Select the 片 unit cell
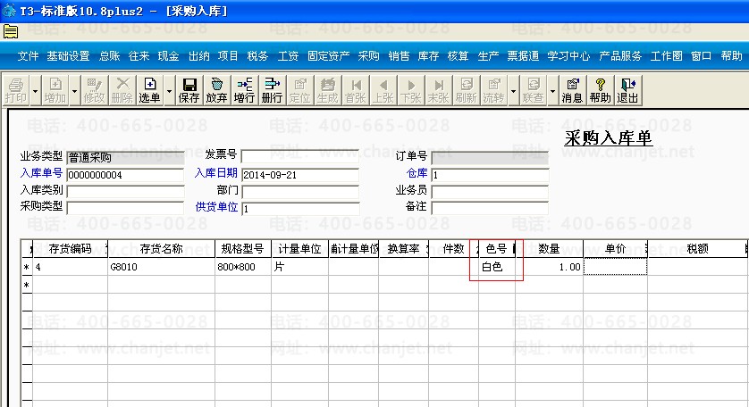 tap(300, 267)
